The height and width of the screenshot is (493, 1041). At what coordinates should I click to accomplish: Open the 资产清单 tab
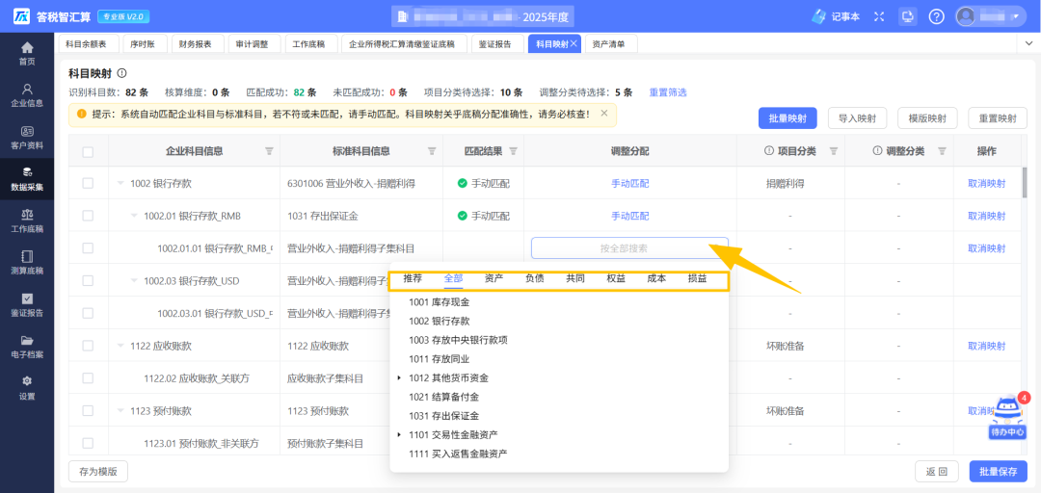coord(610,43)
